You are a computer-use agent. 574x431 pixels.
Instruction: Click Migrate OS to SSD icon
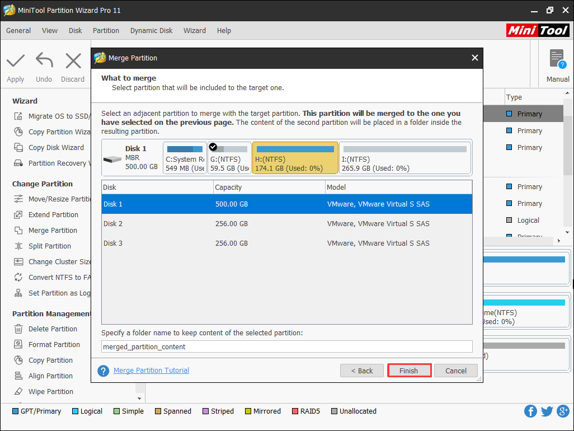click(x=18, y=116)
